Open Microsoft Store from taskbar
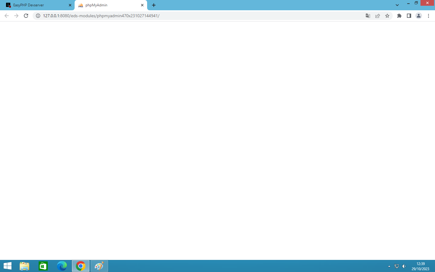435x272 pixels. click(43, 266)
